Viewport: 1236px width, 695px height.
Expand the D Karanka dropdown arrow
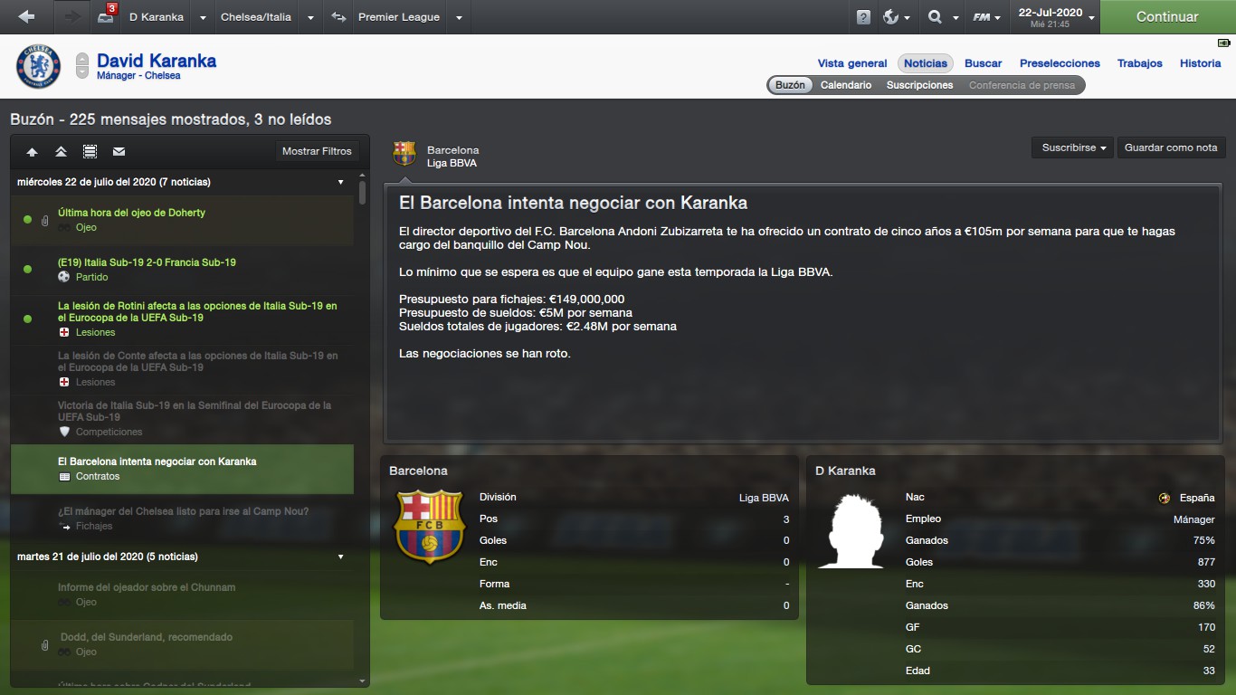tap(202, 17)
